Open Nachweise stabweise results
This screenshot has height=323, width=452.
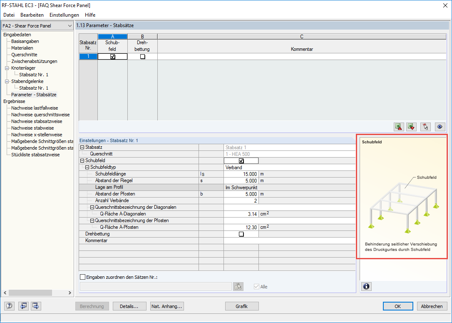point(32,128)
